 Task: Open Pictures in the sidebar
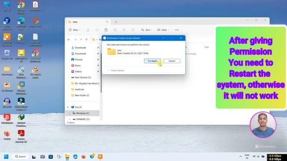(x=78, y=59)
